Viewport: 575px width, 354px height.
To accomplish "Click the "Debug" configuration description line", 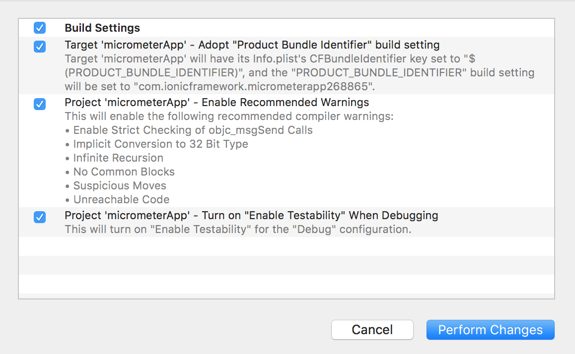I will point(238,230).
